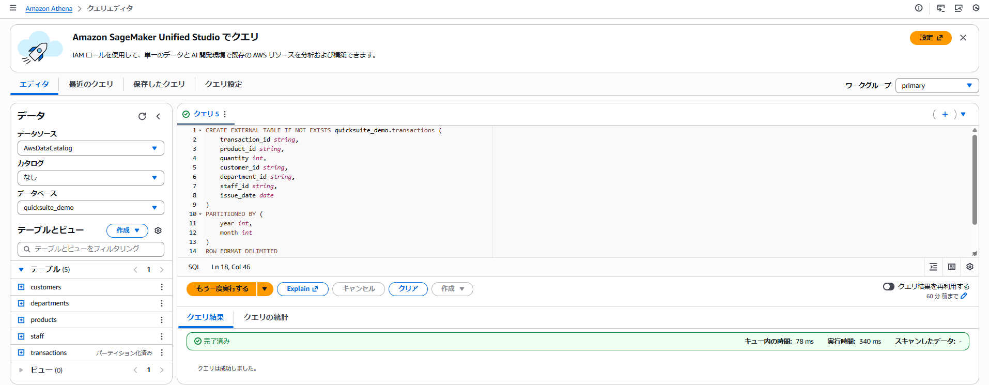The height and width of the screenshot is (385, 989).
Task: Edit the query result reuse time
Action: coord(964,296)
